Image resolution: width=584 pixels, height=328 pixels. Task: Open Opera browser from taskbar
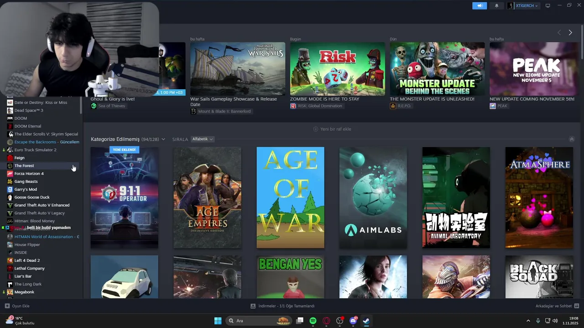(326, 321)
